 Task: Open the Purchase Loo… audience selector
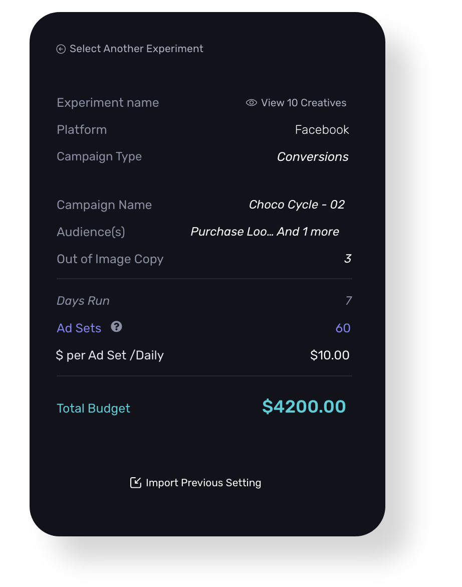pos(265,232)
